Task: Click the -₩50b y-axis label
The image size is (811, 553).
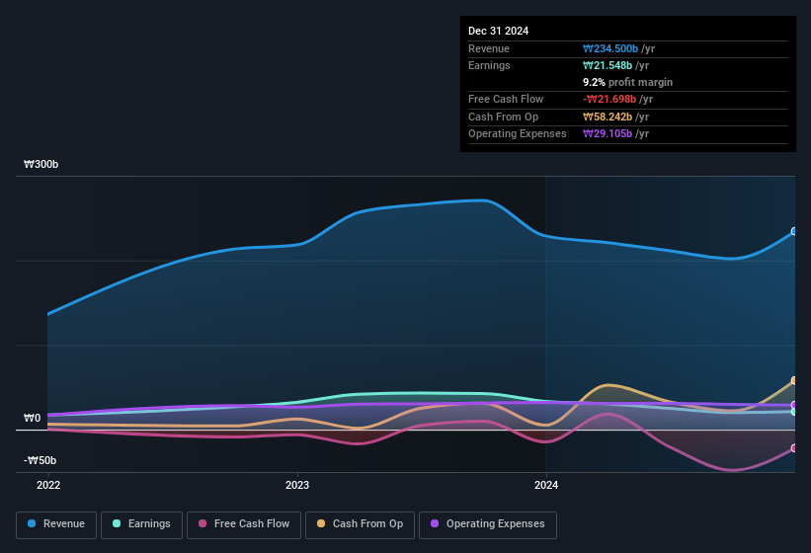Action: (x=40, y=460)
